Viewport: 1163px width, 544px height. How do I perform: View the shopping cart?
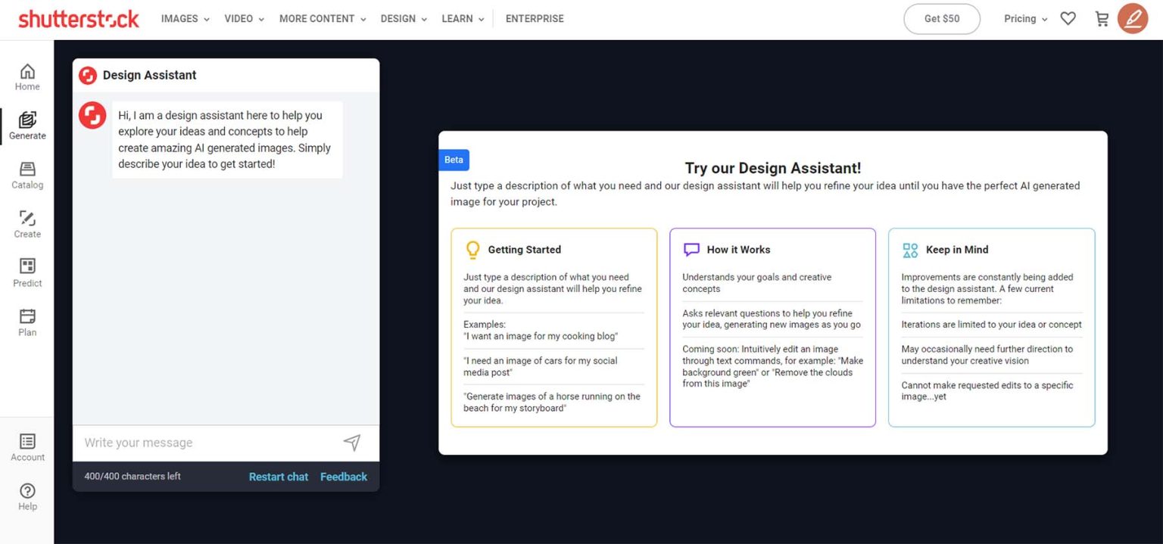[x=1101, y=18]
